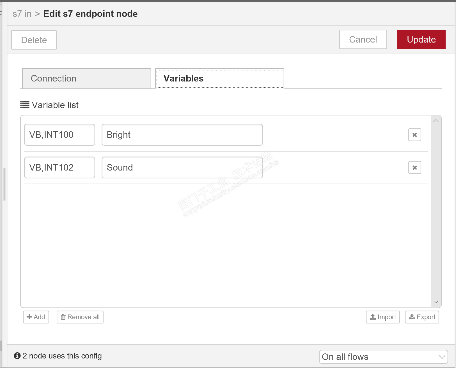Select the Variables tab
The image size is (456, 368).
(219, 79)
